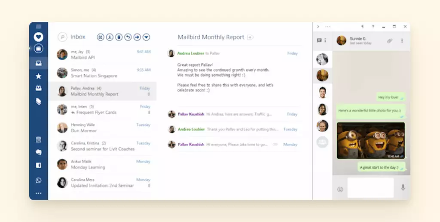Open the Smart Nation Singapore email
The height and width of the screenshot is (222, 440).
click(x=102, y=73)
